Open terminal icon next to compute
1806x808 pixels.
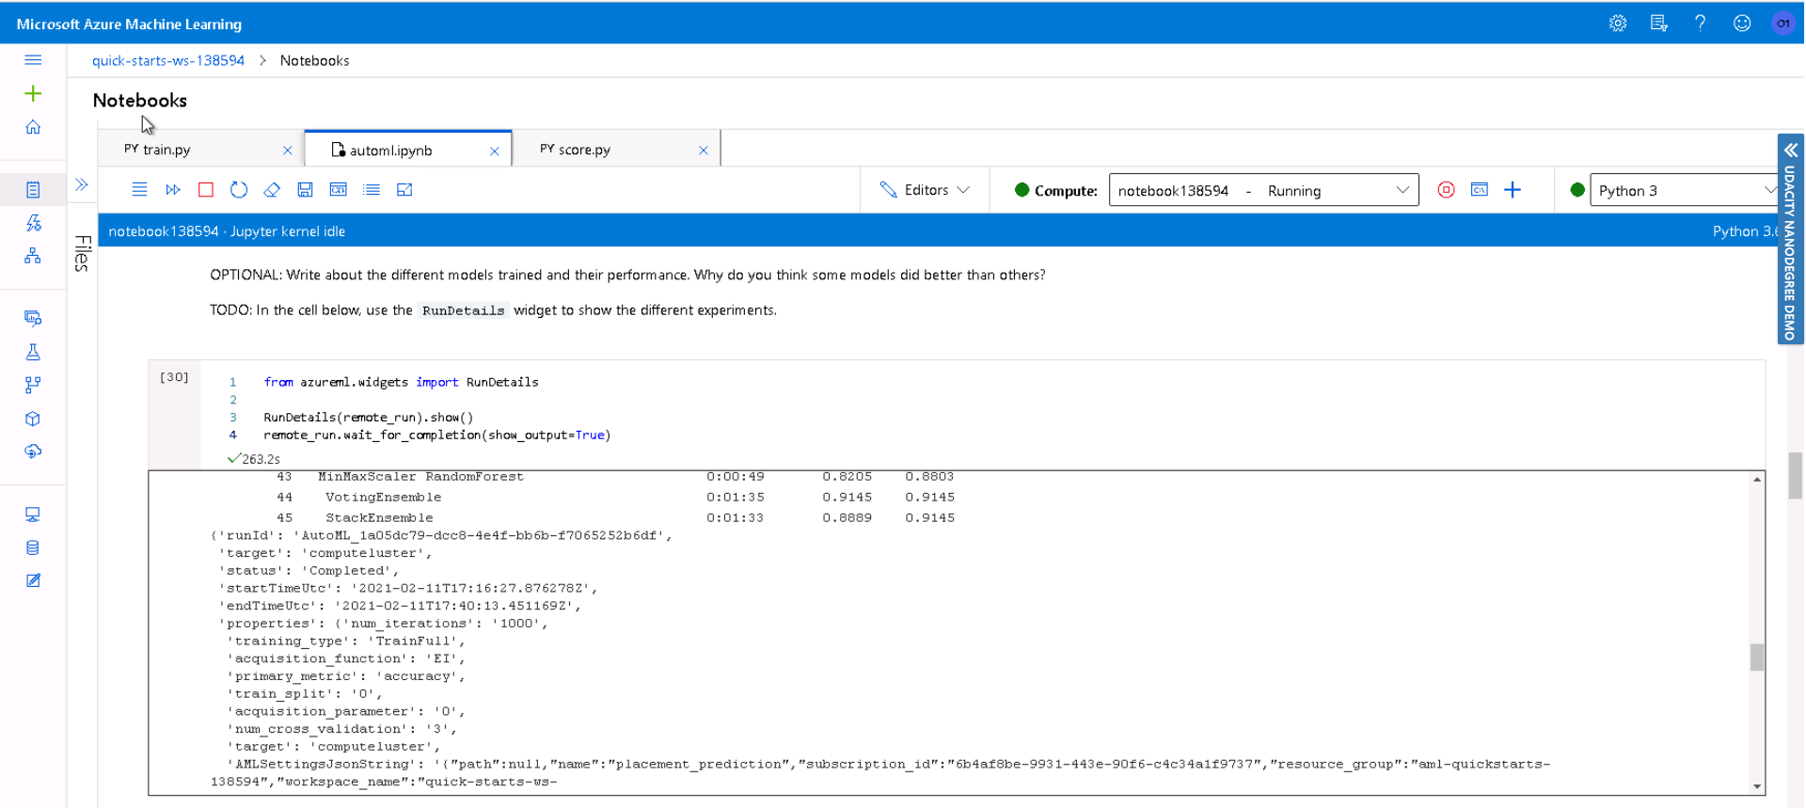[x=1480, y=190]
